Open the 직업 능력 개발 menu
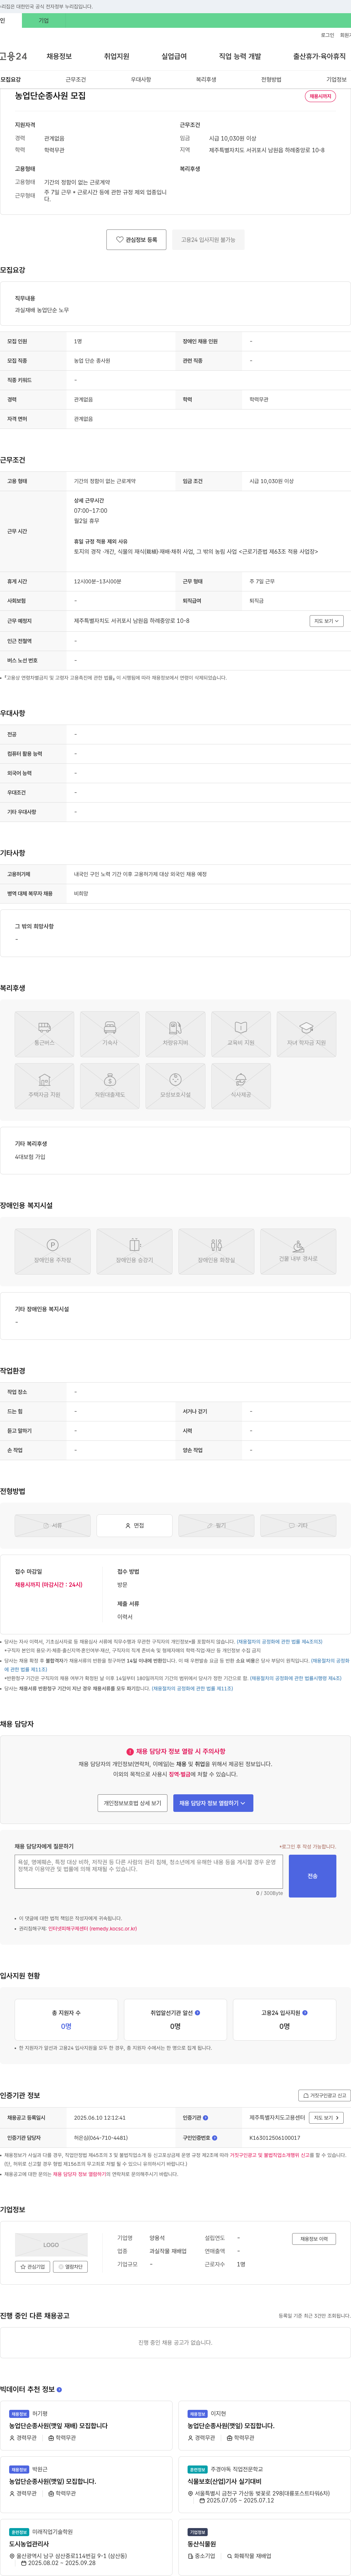The width and height of the screenshot is (351, 2576). tap(240, 56)
